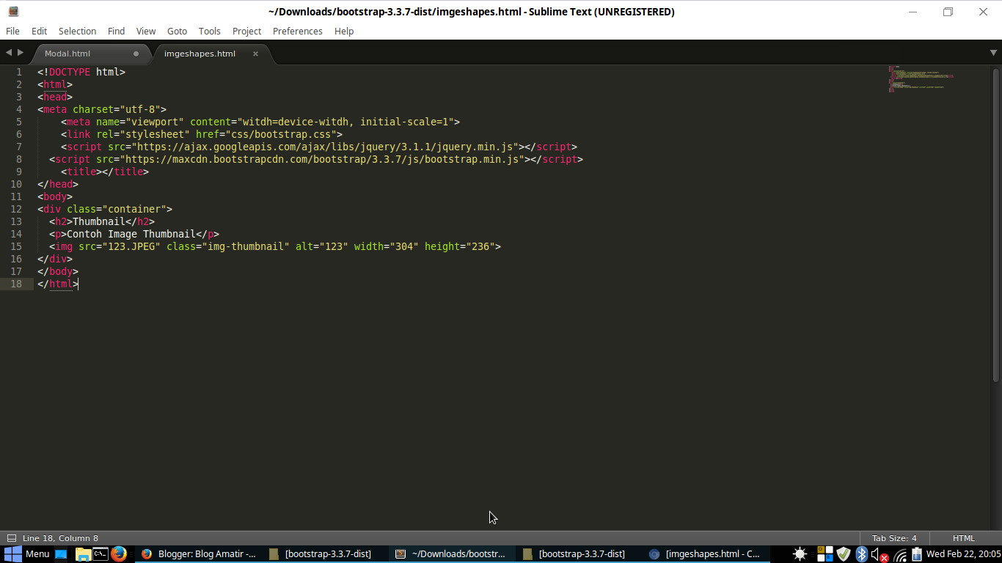This screenshot has height=563, width=1002.
Task: Click line number 15 in the gutter
Action: [x=16, y=246]
